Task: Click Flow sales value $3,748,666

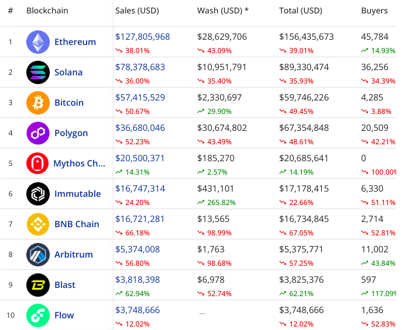Action: tap(138, 310)
